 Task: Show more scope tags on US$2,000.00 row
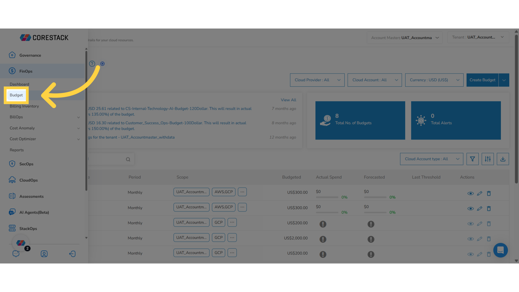point(232,237)
